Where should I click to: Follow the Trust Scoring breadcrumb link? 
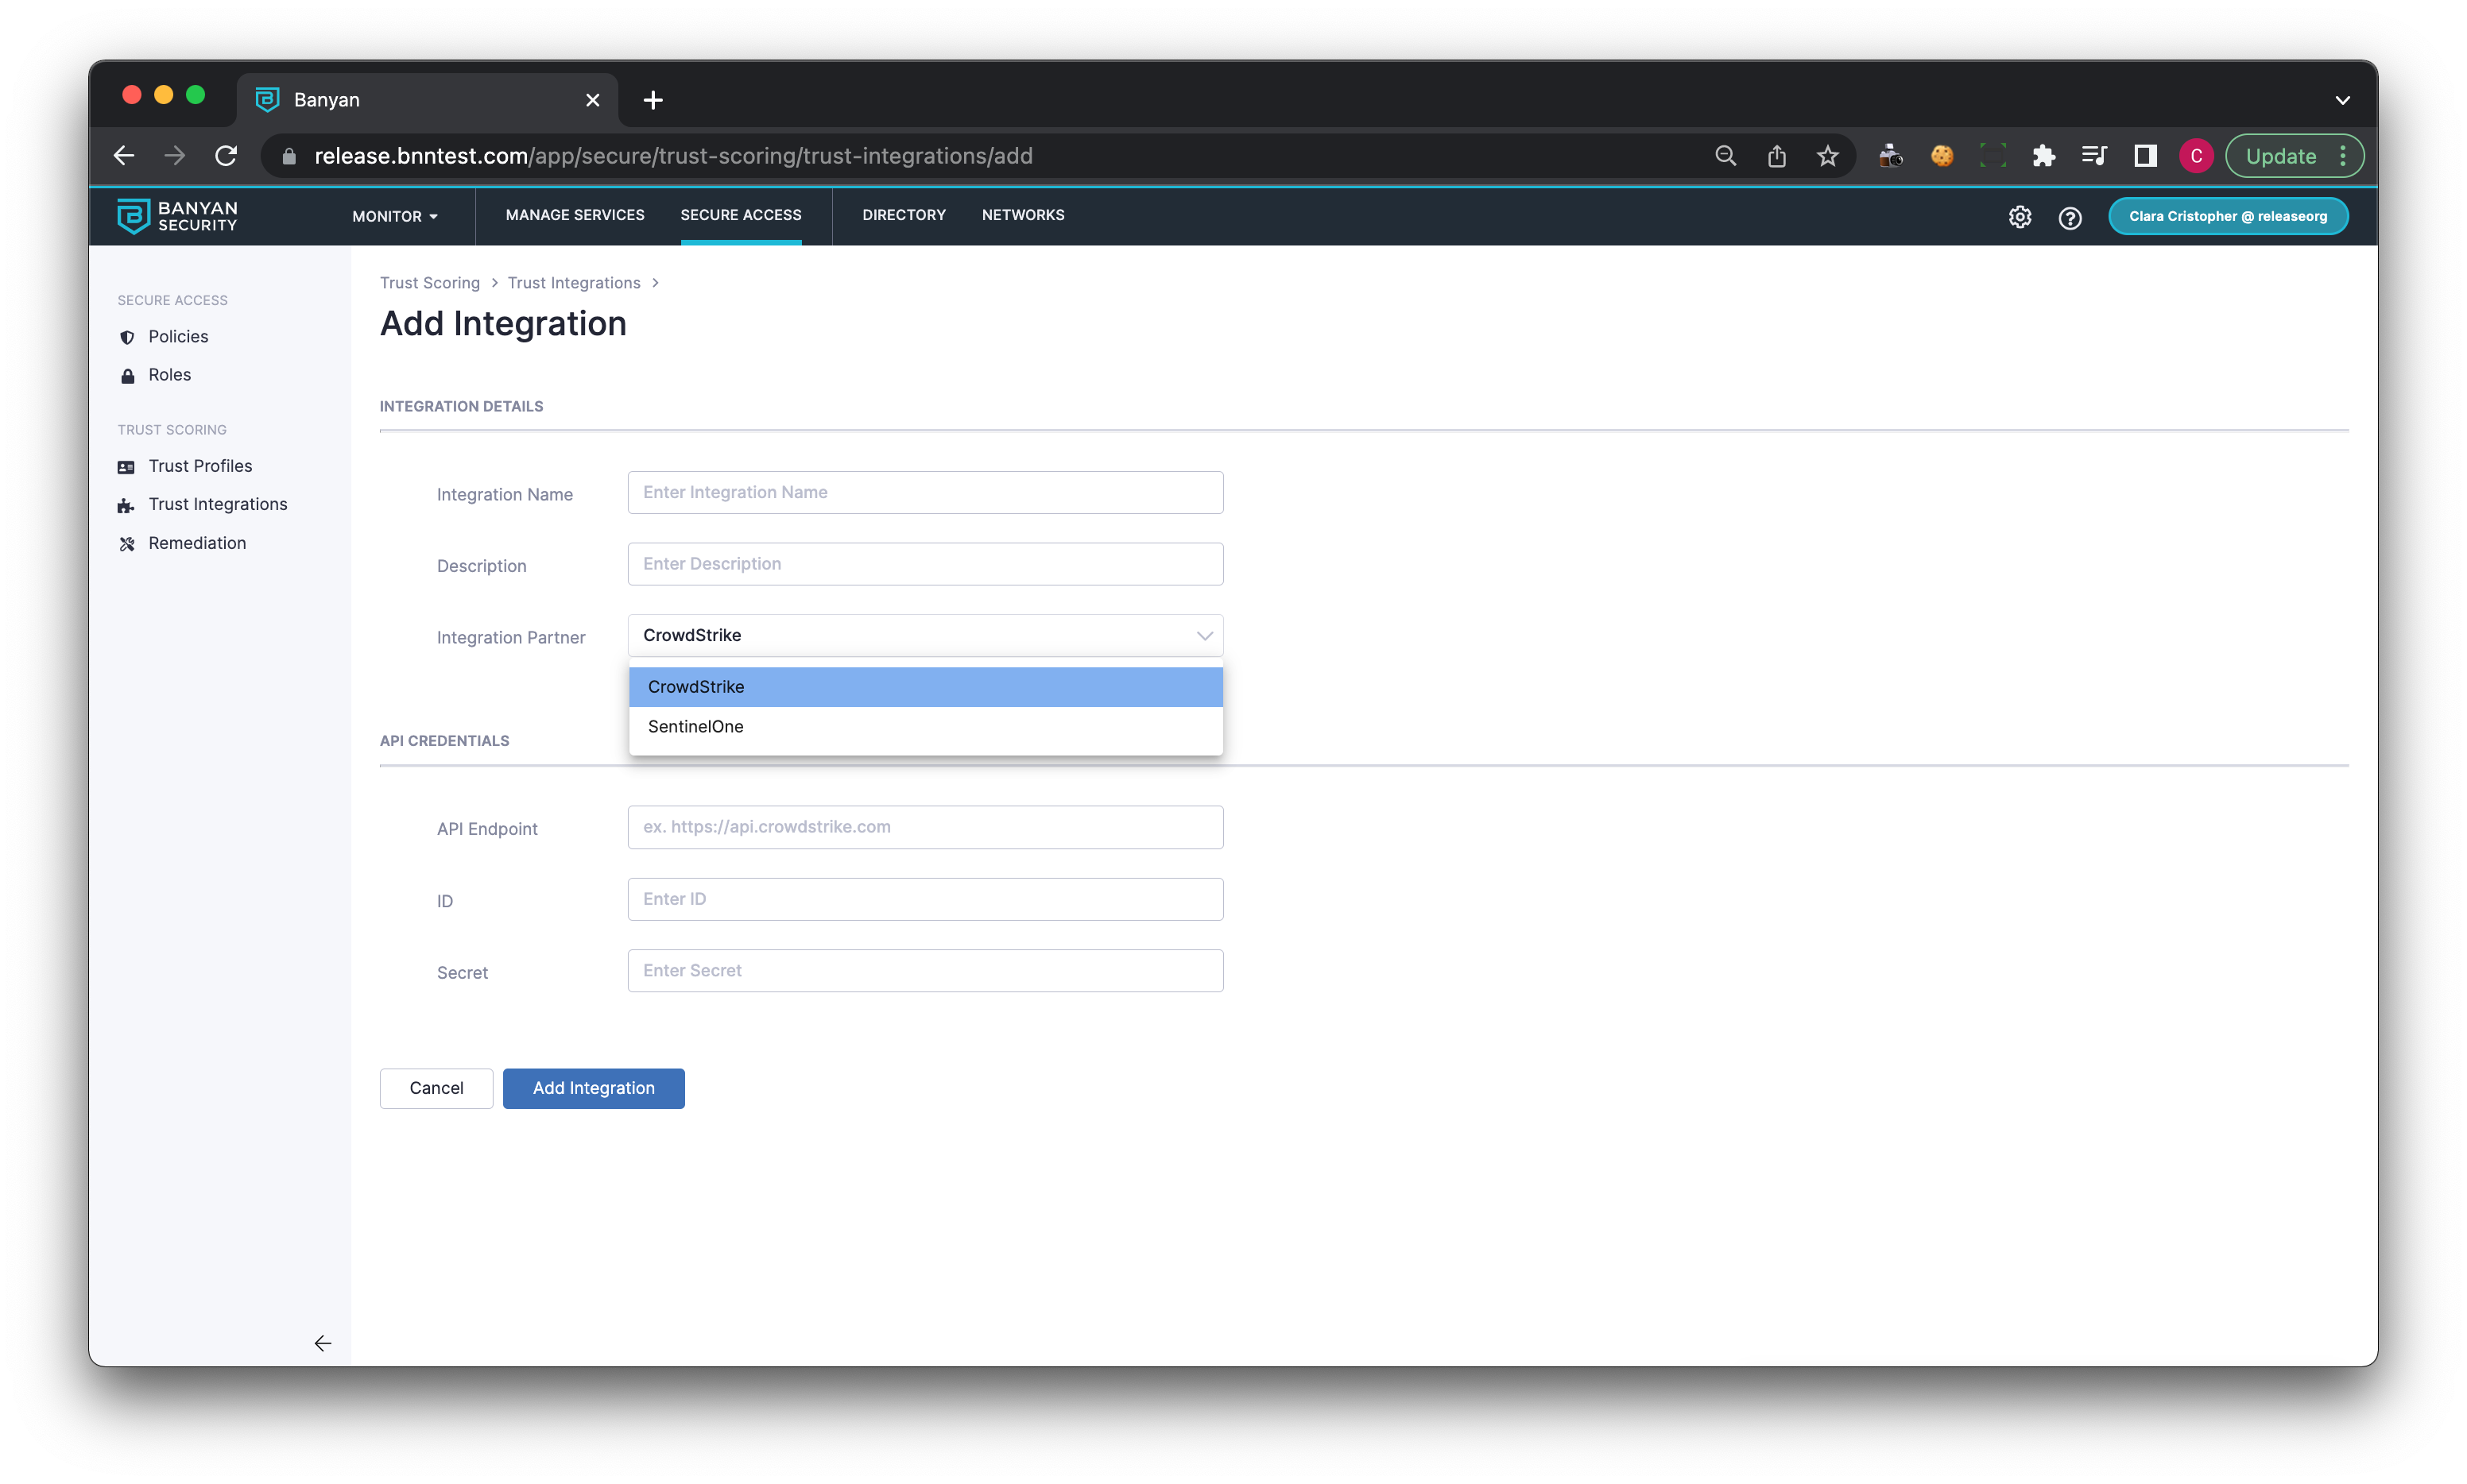(x=430, y=283)
